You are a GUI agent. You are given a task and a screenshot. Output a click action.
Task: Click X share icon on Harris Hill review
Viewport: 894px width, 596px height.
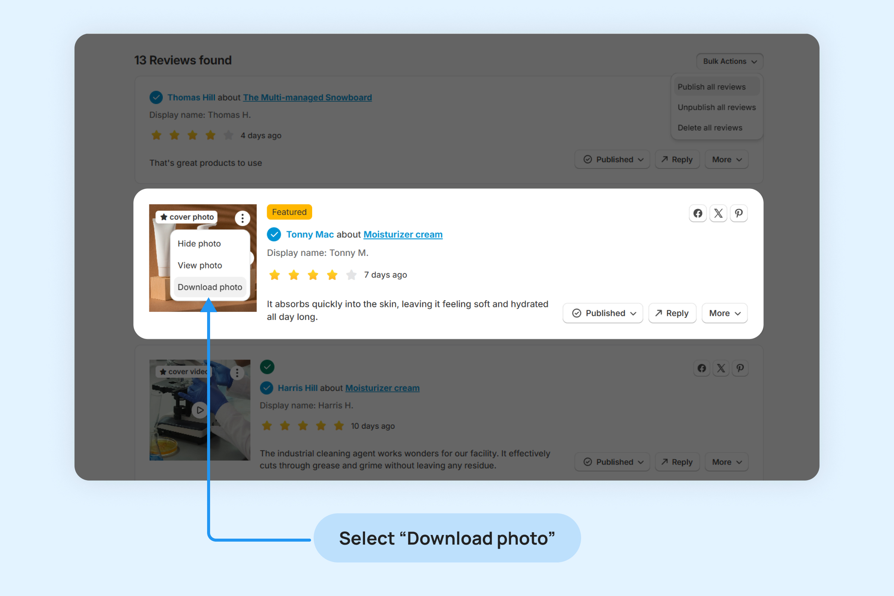pos(721,368)
